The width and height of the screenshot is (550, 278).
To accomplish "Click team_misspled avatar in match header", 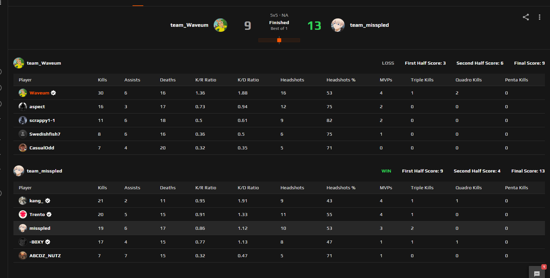I will click(338, 25).
